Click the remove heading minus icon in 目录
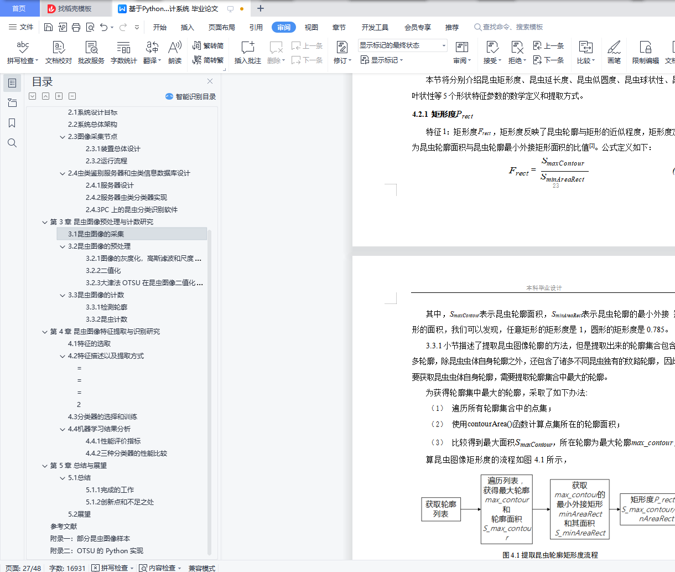Screen dimensions: 675x572 coord(72,96)
